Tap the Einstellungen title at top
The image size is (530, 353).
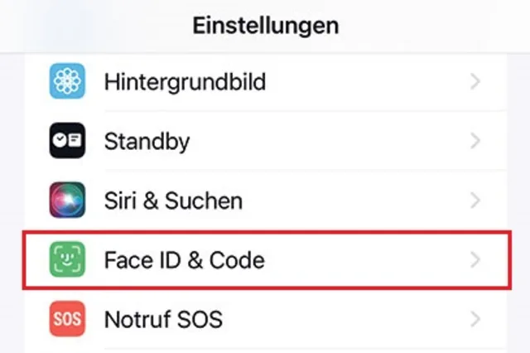pyautogui.click(x=265, y=25)
